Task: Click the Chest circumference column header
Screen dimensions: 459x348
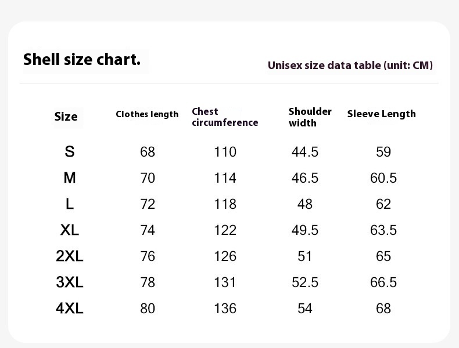Action: 225,117
